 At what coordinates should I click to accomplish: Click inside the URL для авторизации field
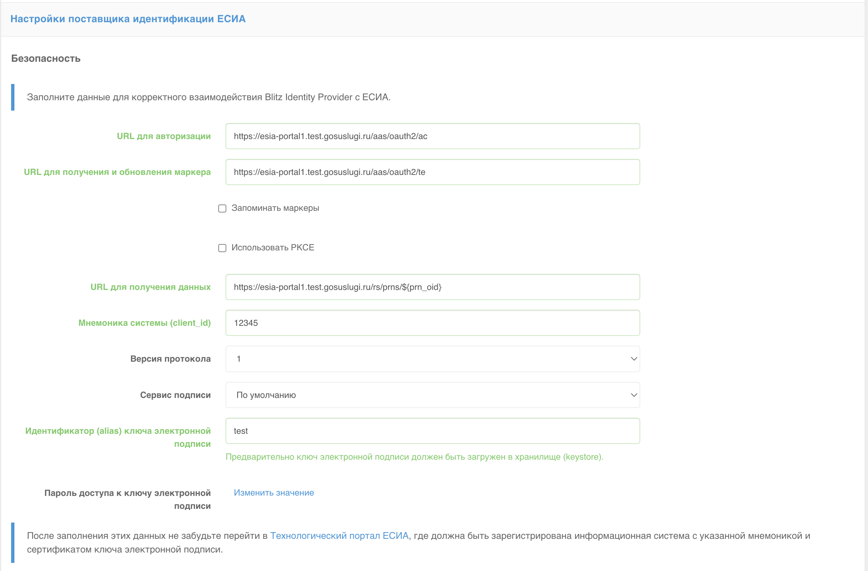click(432, 136)
